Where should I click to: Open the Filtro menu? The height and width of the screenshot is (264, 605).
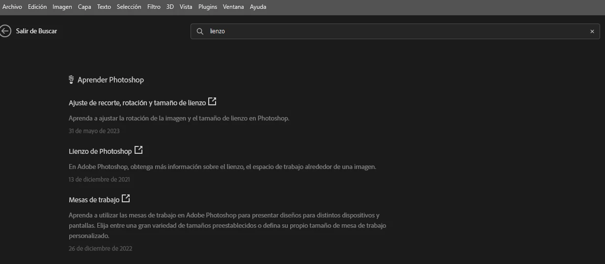[154, 7]
